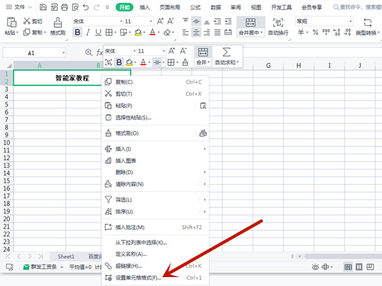This screenshot has height=286, width=382.
Task: Click the mini toolbar fill color bucket
Action: click(x=129, y=62)
